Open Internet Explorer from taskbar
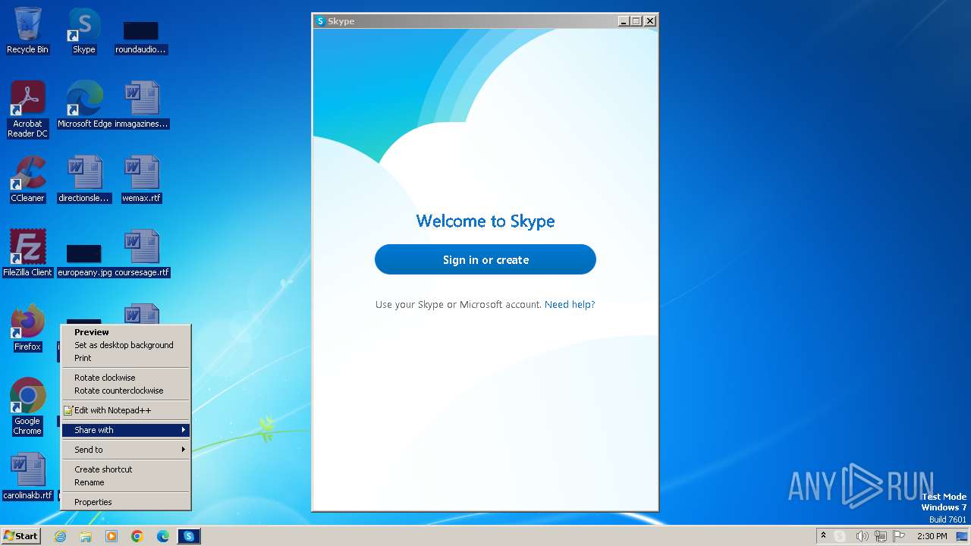This screenshot has width=971, height=546. (x=60, y=536)
